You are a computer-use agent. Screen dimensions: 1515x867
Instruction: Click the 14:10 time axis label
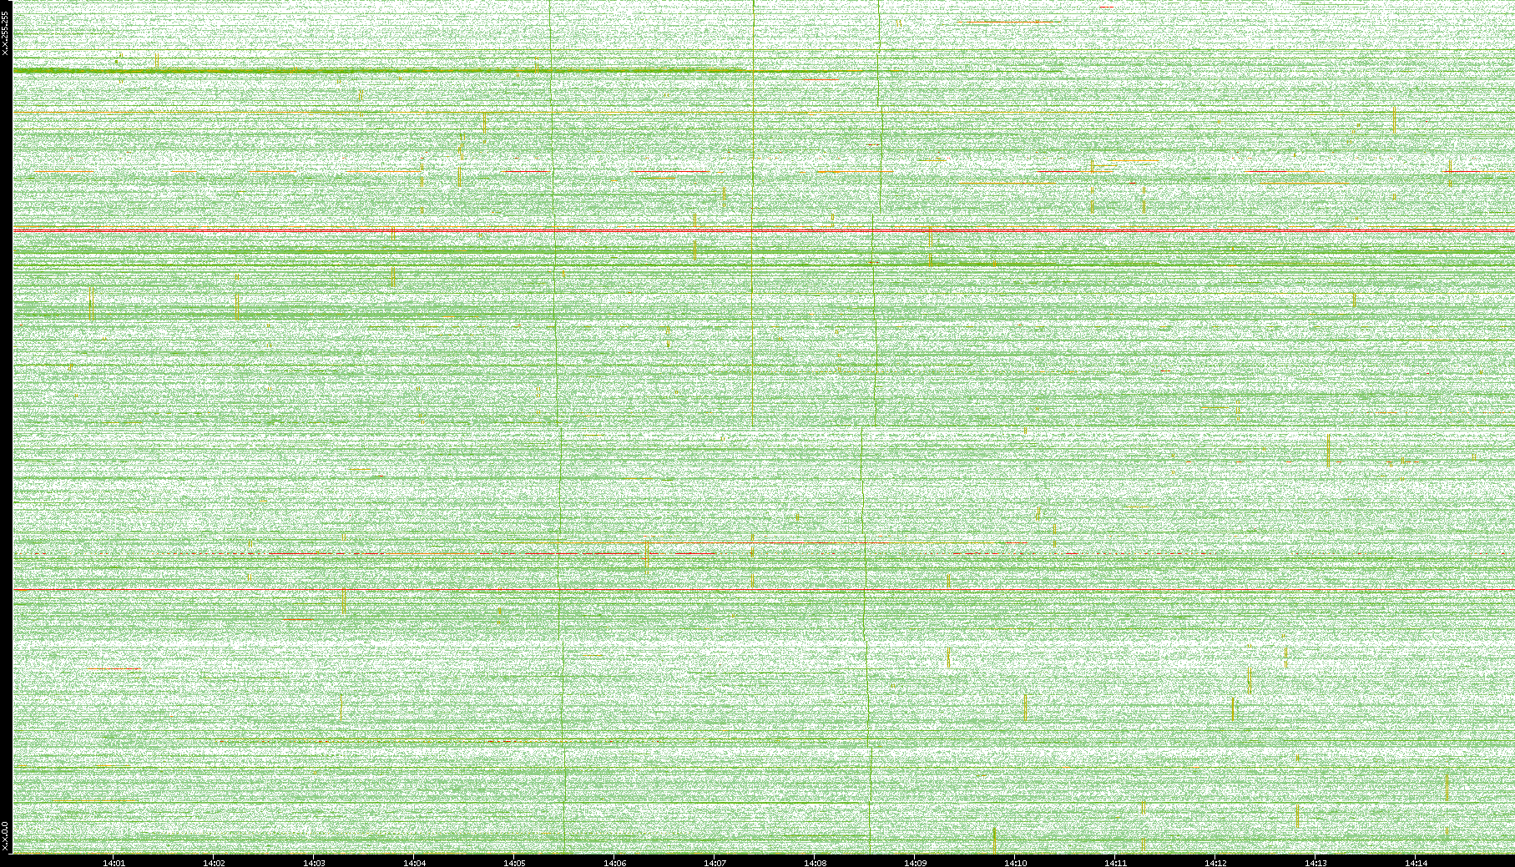[1015, 863]
